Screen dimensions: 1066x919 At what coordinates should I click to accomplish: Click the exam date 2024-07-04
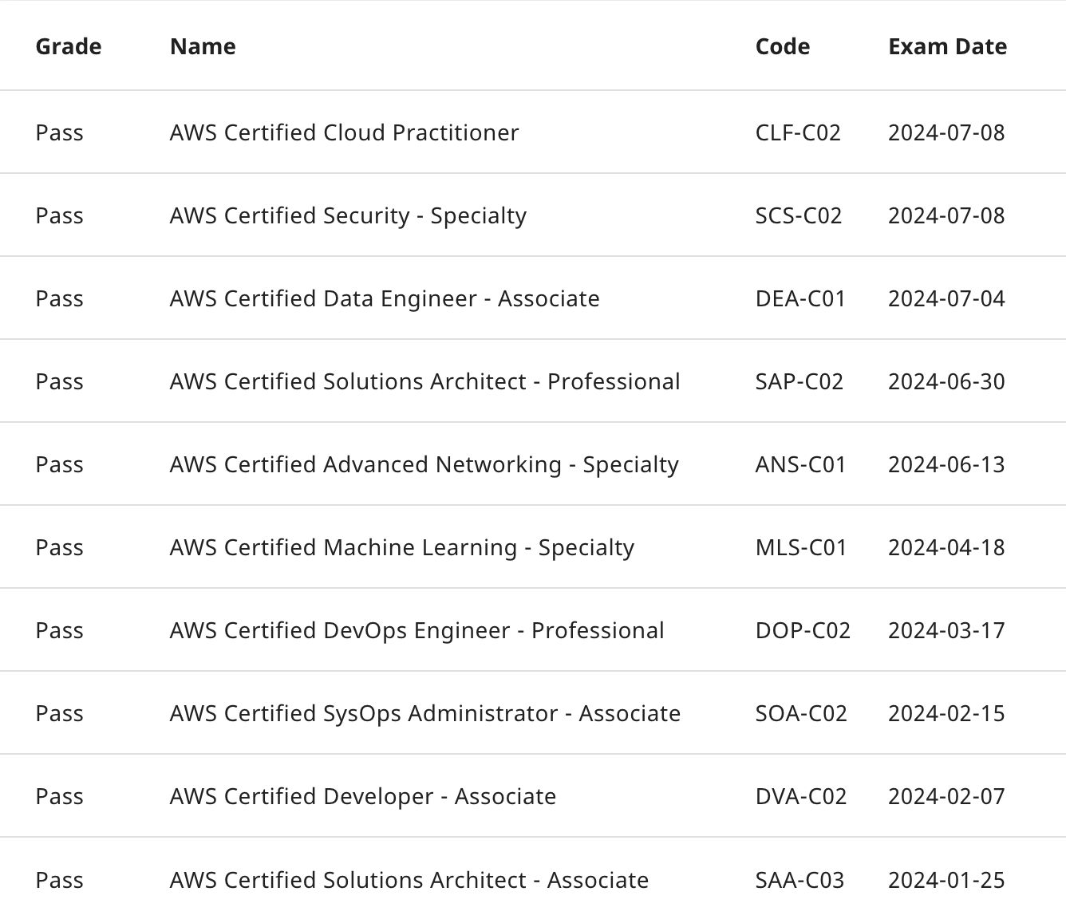click(x=947, y=298)
